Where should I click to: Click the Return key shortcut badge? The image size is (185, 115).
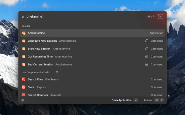(136, 100)
